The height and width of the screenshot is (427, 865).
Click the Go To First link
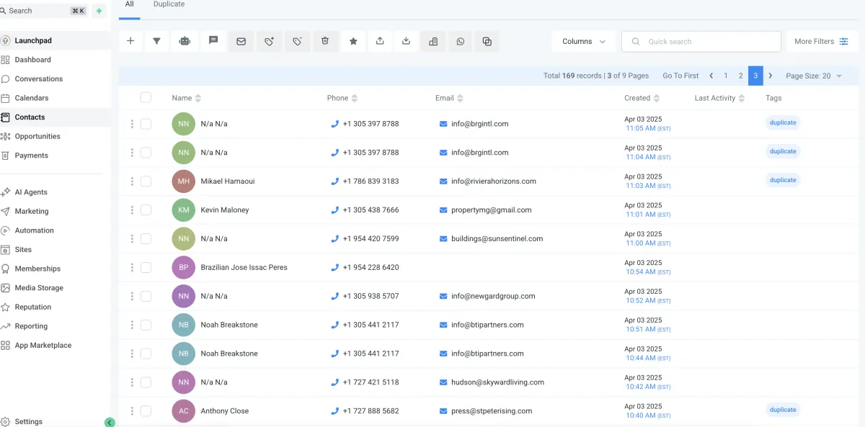(x=680, y=76)
